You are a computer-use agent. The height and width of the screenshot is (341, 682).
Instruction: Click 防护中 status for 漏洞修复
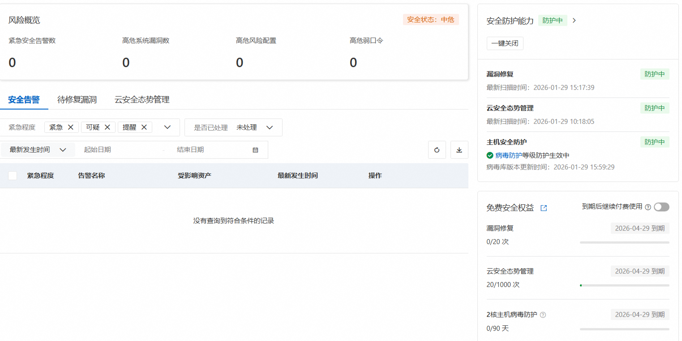[655, 74]
